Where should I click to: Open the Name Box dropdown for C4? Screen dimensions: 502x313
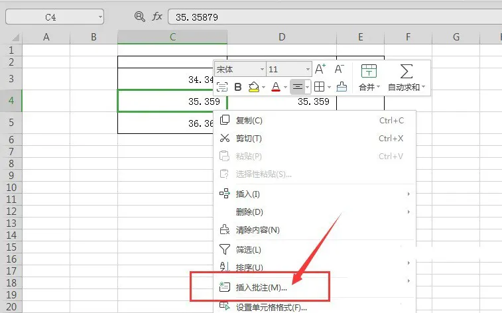[100, 17]
